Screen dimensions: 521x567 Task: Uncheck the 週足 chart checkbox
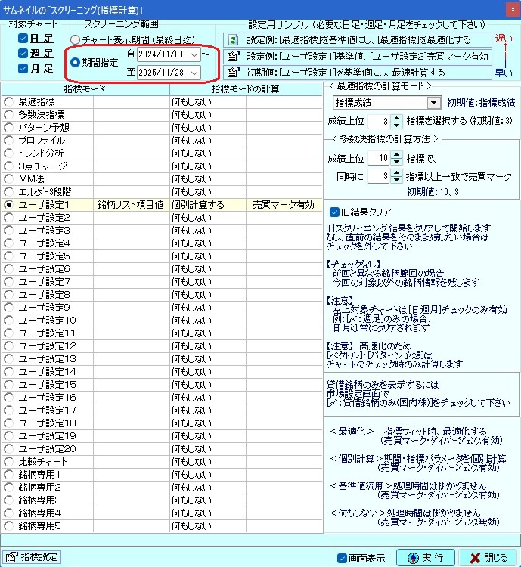click(x=23, y=54)
